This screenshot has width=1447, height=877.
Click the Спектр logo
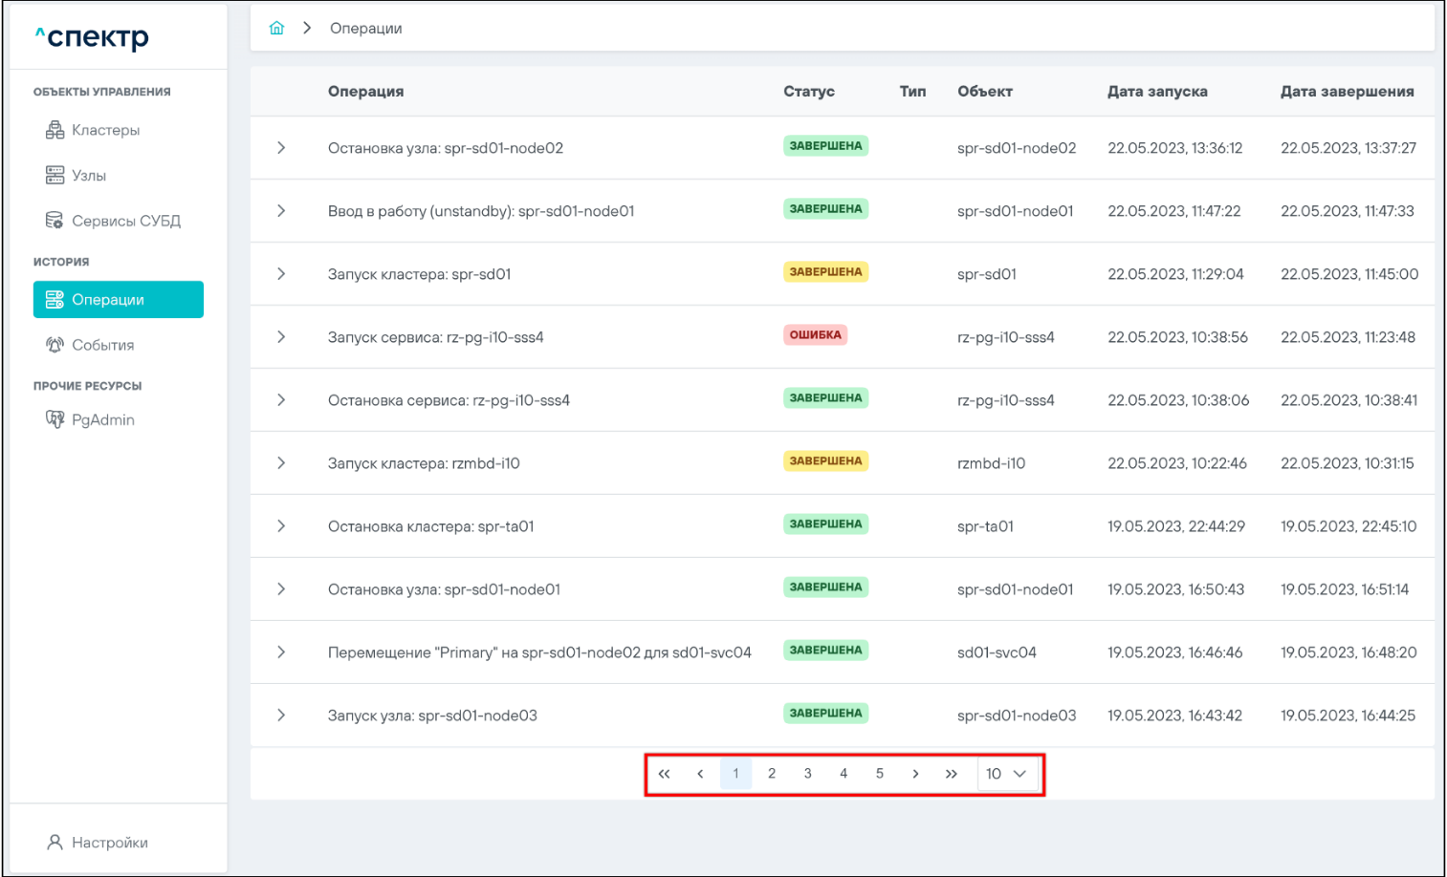point(93,37)
